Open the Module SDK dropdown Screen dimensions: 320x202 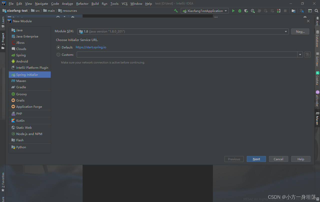pyautogui.click(x=183, y=31)
